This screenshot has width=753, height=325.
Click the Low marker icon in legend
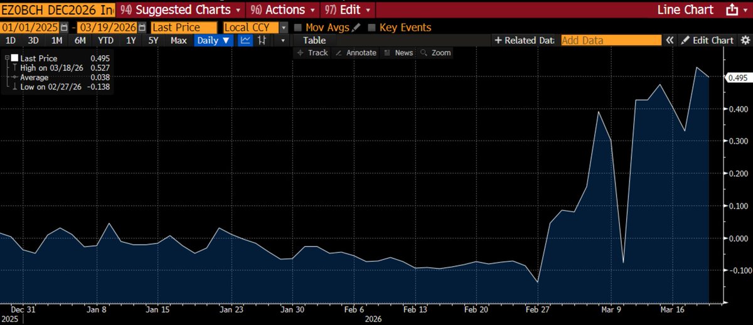click(14, 87)
